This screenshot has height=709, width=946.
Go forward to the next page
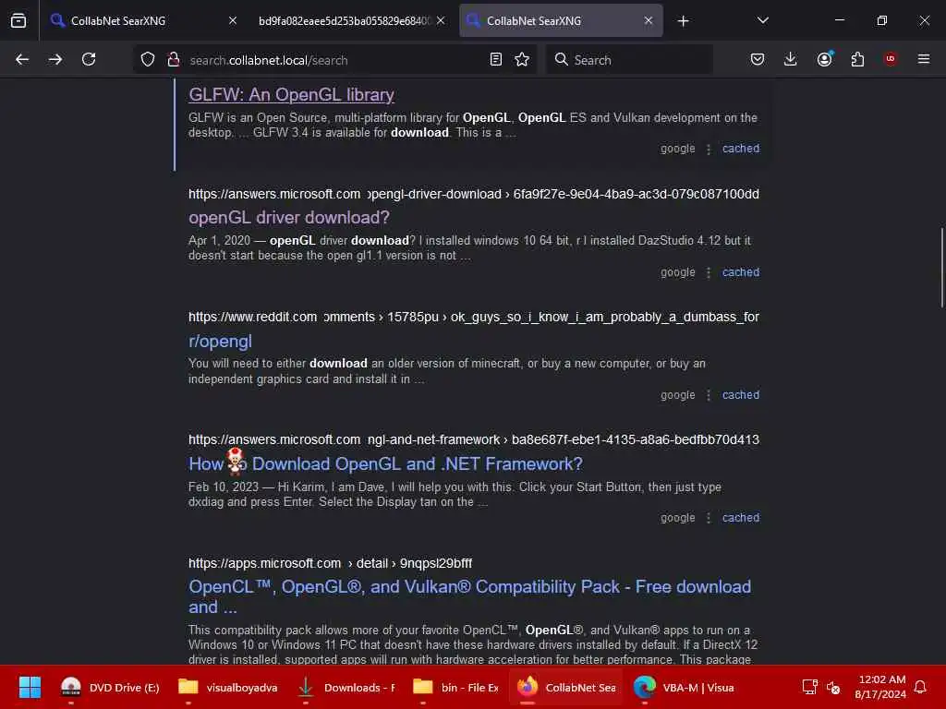pyautogui.click(x=55, y=59)
